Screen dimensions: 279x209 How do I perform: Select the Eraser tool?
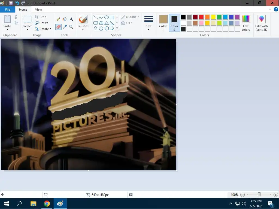point(58,27)
